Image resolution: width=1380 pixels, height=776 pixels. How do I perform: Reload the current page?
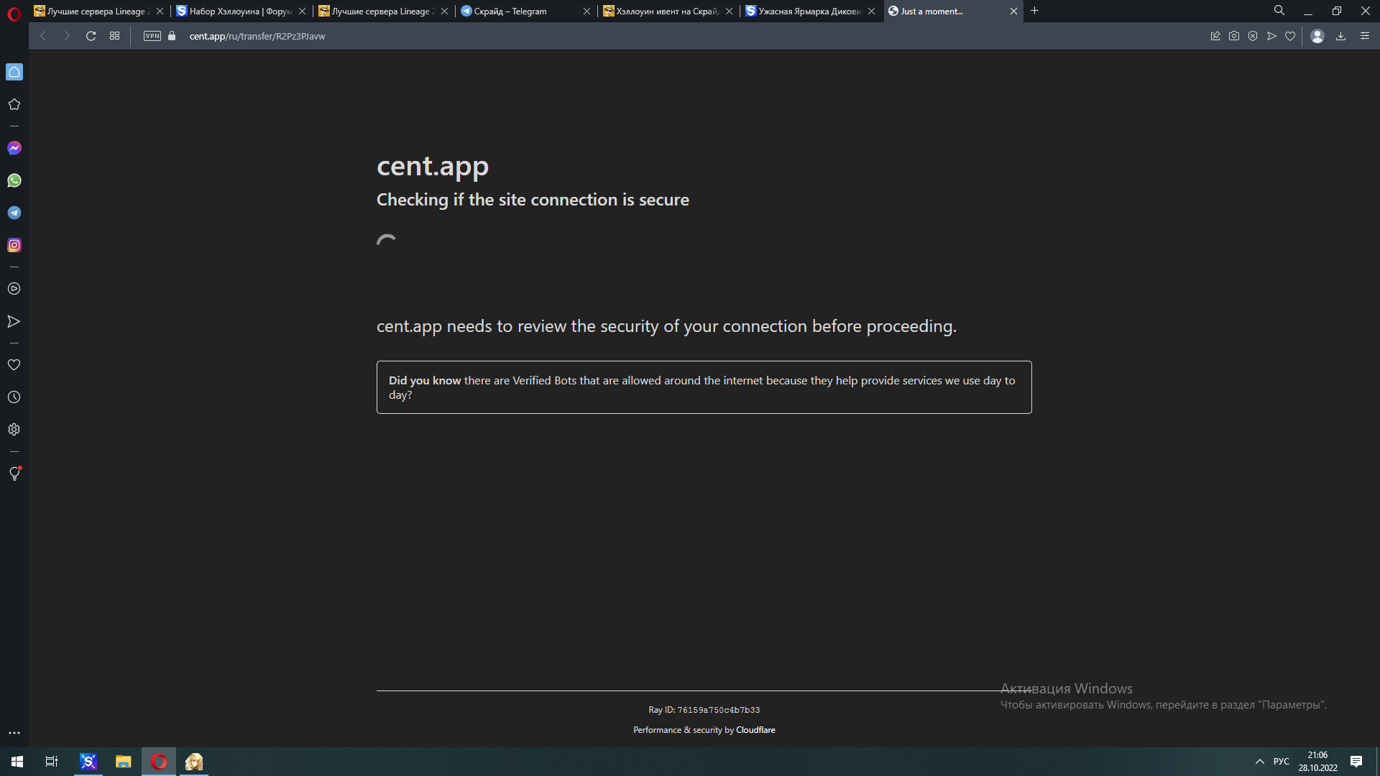(x=91, y=36)
